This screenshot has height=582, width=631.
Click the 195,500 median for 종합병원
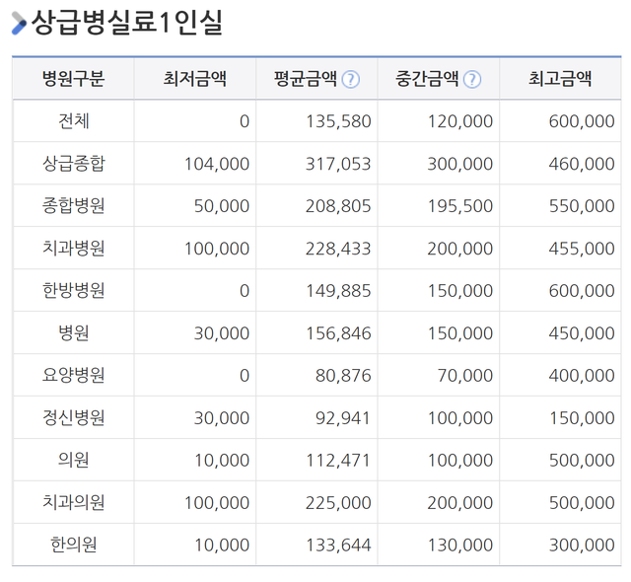click(460, 206)
